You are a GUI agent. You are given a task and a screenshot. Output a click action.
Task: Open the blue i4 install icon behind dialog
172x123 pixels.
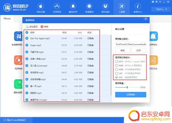[x=18, y=36]
